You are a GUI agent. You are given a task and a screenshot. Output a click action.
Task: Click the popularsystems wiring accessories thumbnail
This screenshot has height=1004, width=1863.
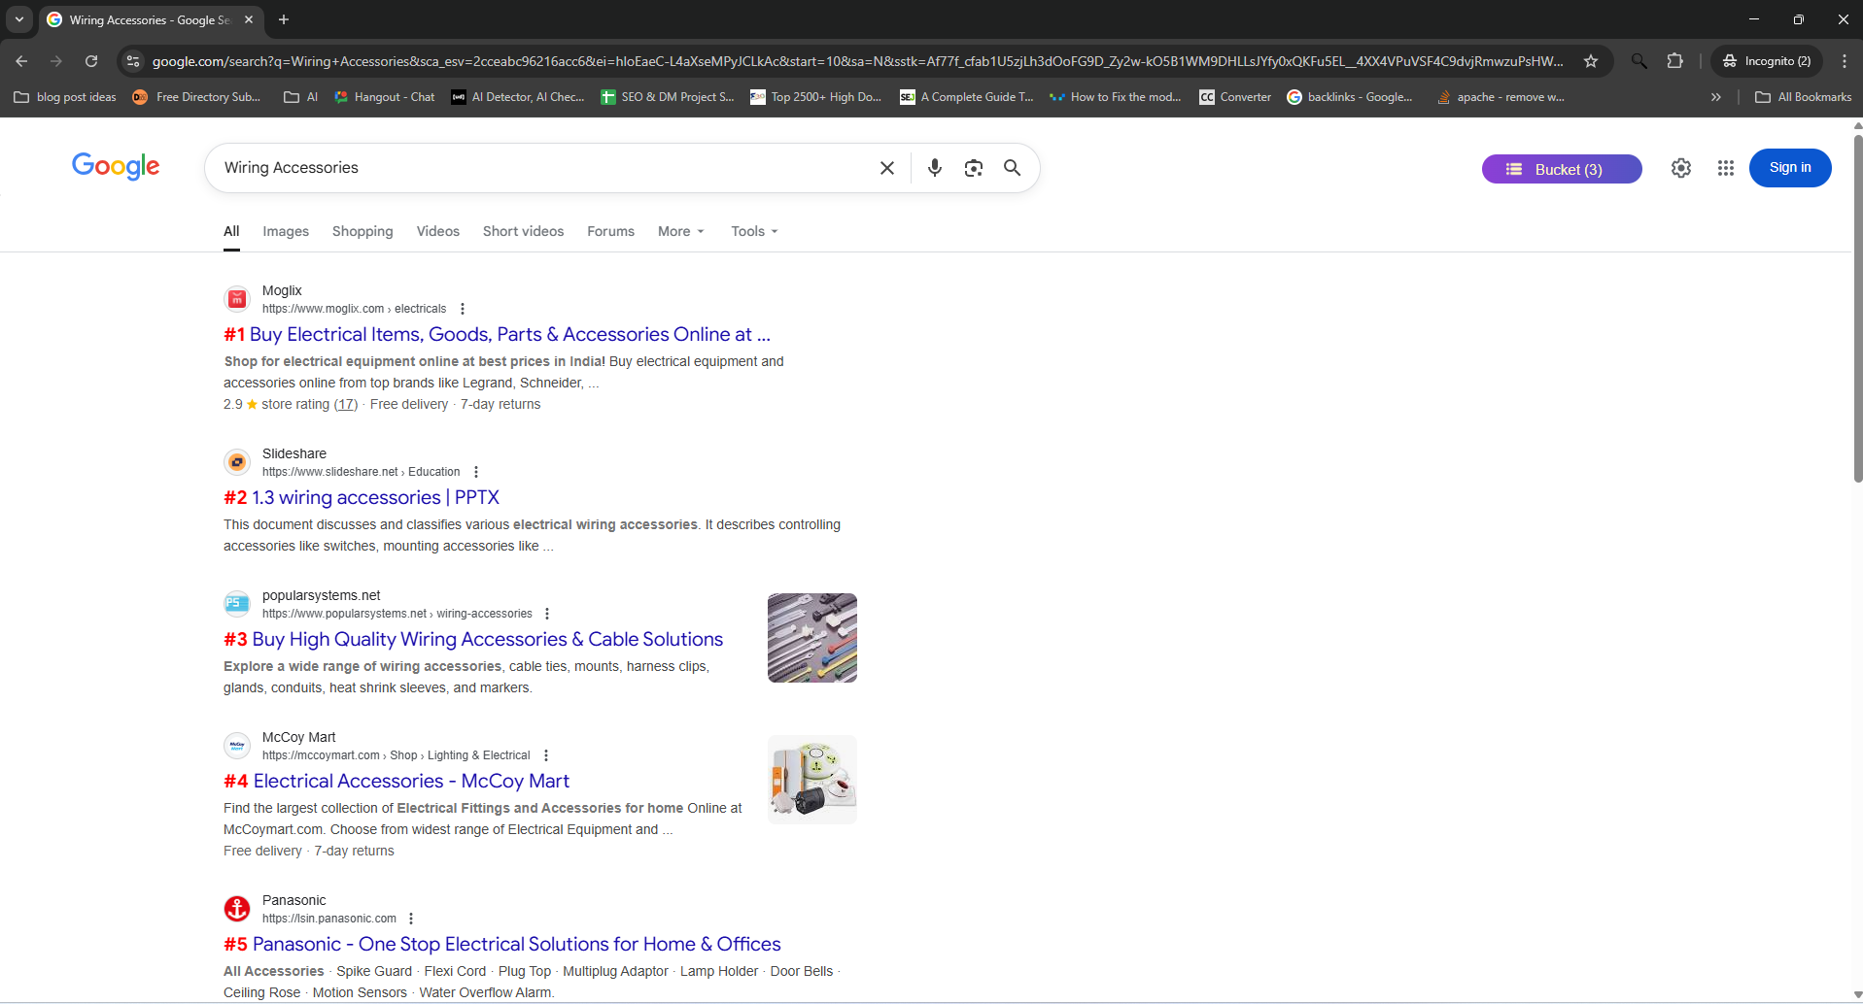[x=811, y=638]
